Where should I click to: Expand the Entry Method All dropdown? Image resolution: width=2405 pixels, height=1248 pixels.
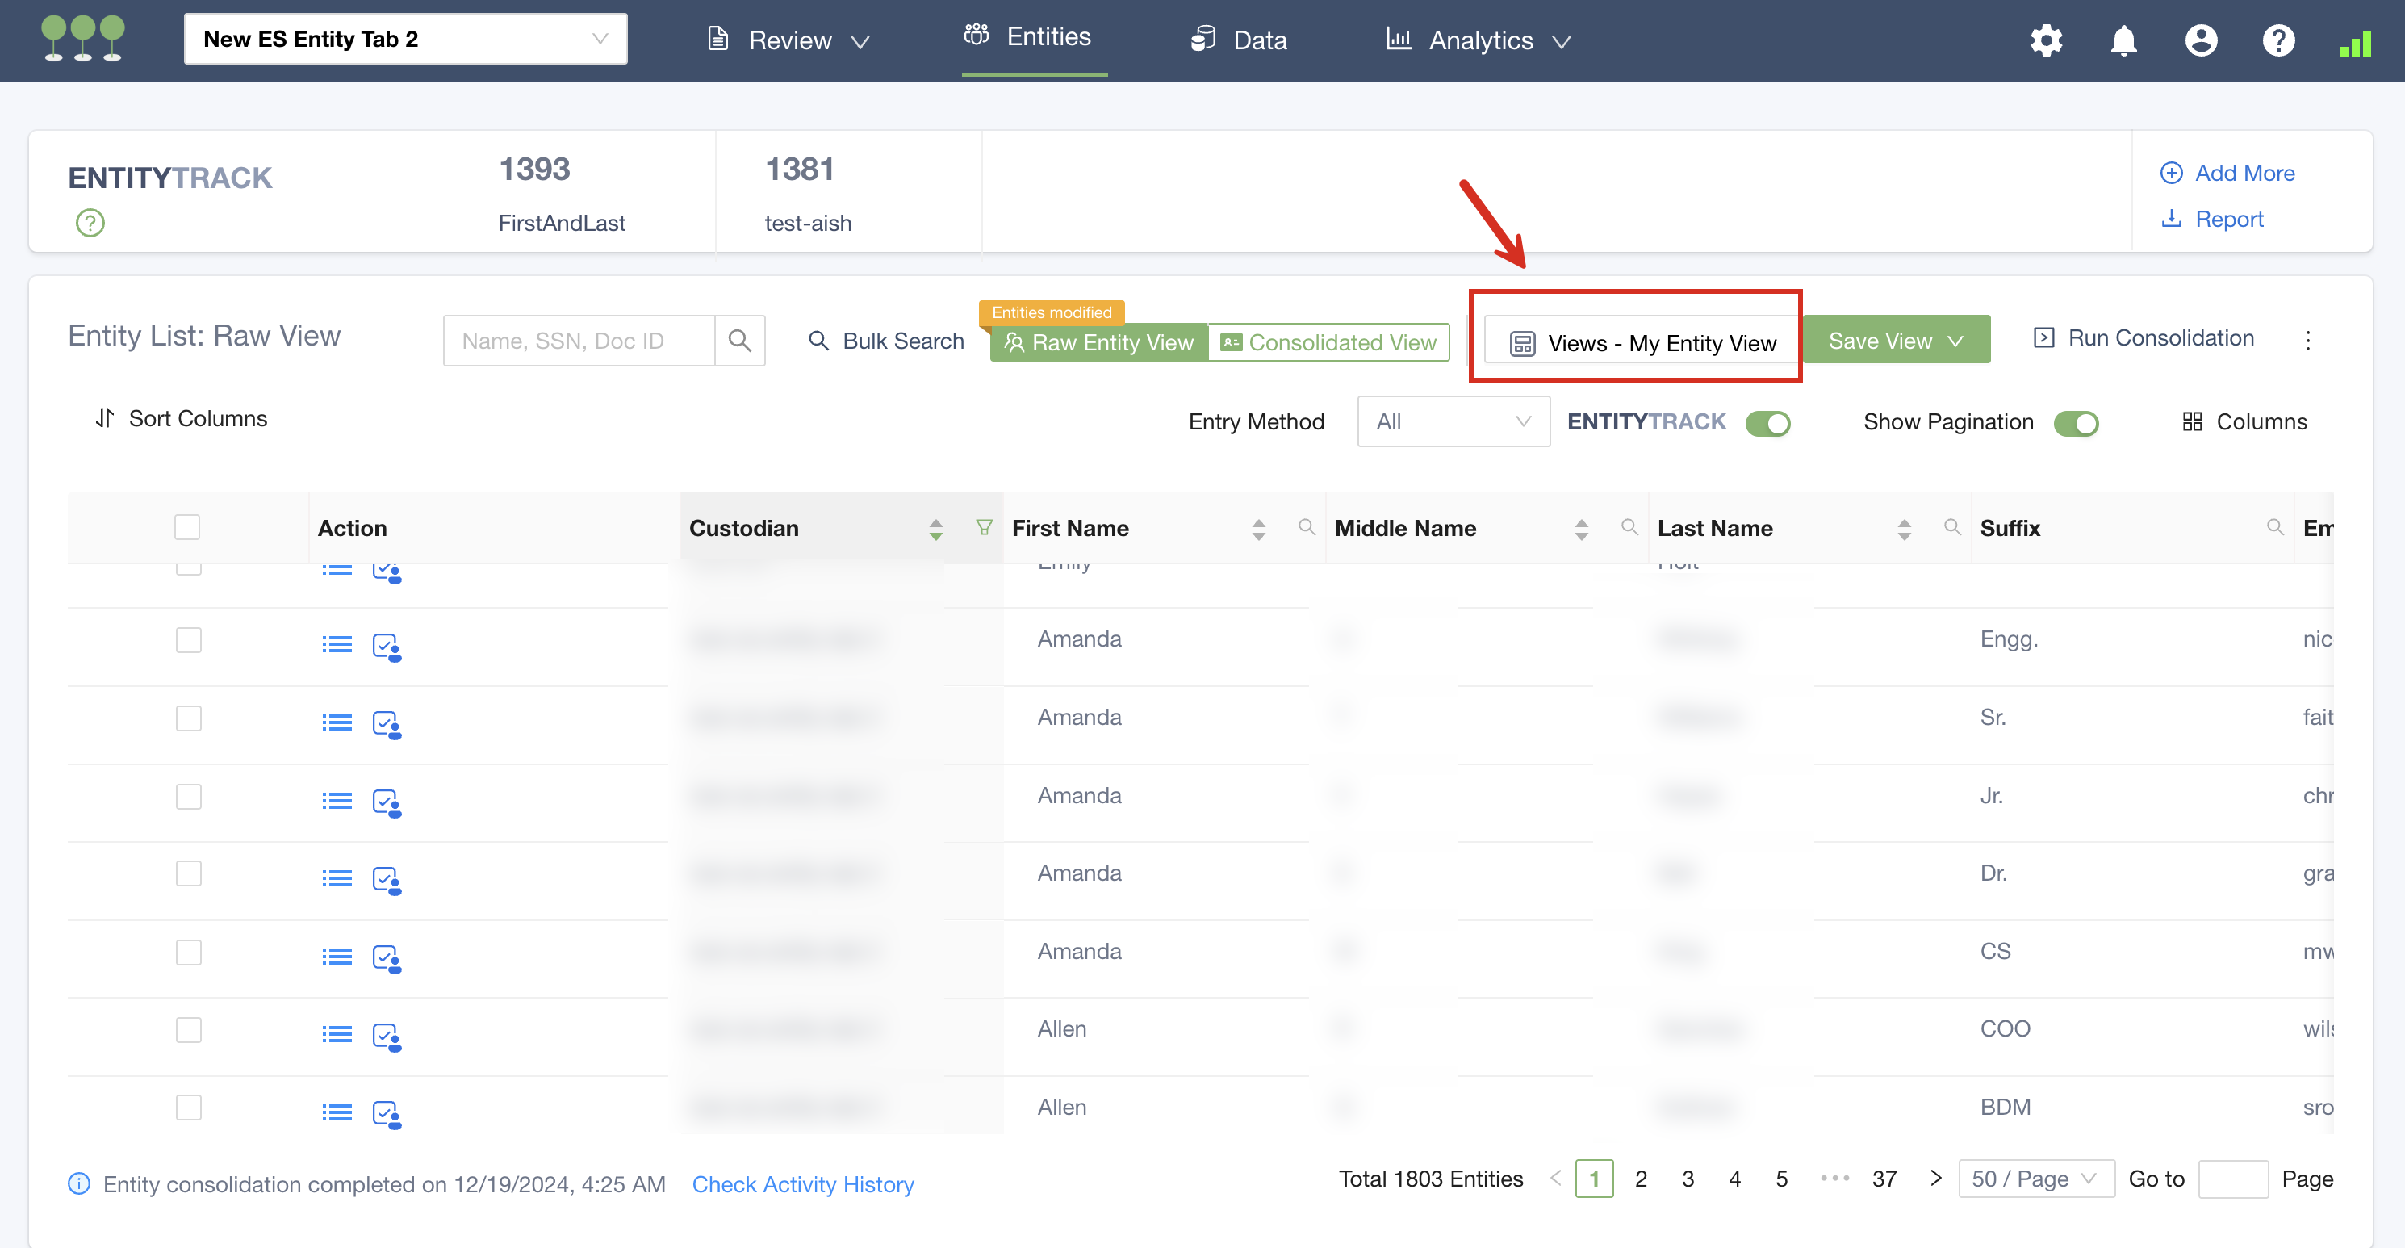coord(1453,421)
